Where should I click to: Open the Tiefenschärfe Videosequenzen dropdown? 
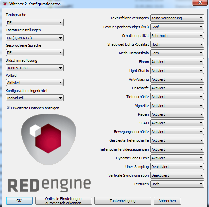[x=177, y=149]
